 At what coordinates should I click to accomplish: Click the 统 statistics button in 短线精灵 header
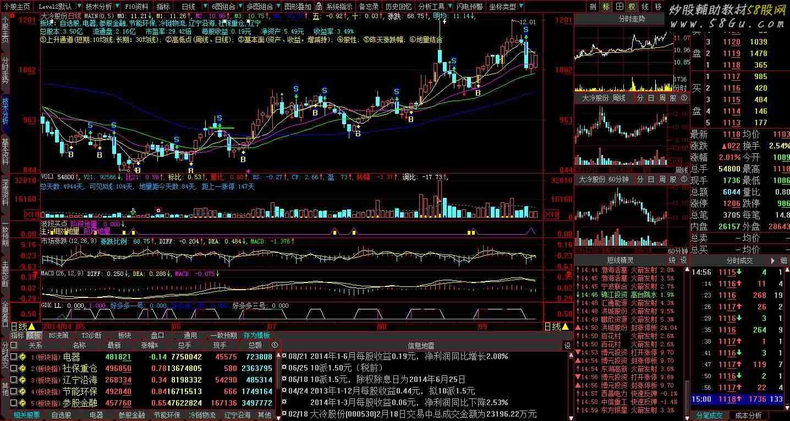coord(672,260)
